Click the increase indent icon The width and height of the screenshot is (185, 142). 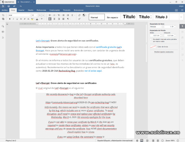(x=68, y=15)
